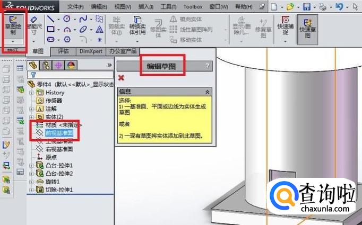Open the 工具(T) menu
The image size is (362, 225).
tap(169, 7)
